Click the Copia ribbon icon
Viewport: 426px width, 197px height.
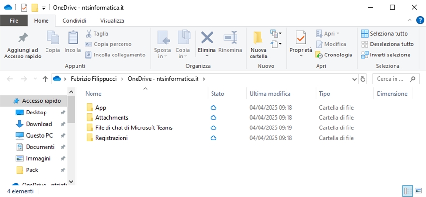click(x=53, y=38)
